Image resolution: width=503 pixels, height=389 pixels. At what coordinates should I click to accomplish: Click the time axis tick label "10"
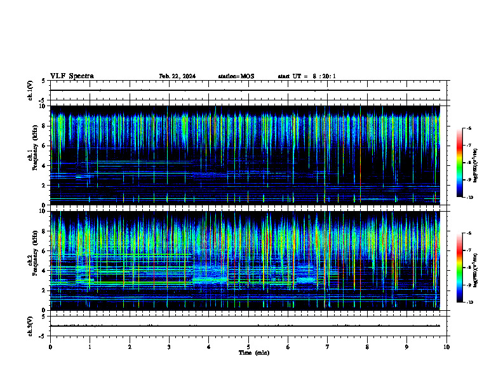point(446,347)
